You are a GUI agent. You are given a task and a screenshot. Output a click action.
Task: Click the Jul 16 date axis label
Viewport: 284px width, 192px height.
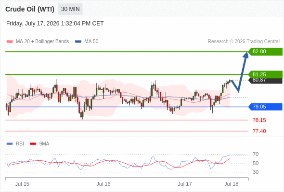pos(103,184)
